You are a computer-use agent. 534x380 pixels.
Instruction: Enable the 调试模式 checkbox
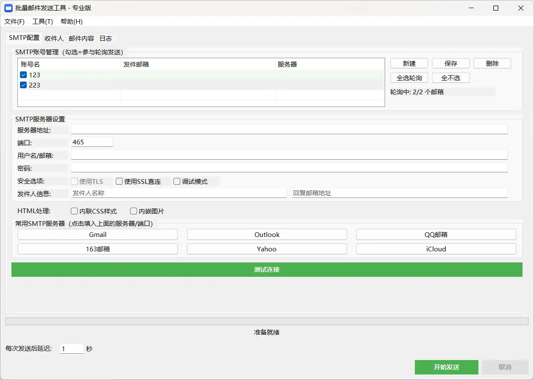[x=177, y=182]
